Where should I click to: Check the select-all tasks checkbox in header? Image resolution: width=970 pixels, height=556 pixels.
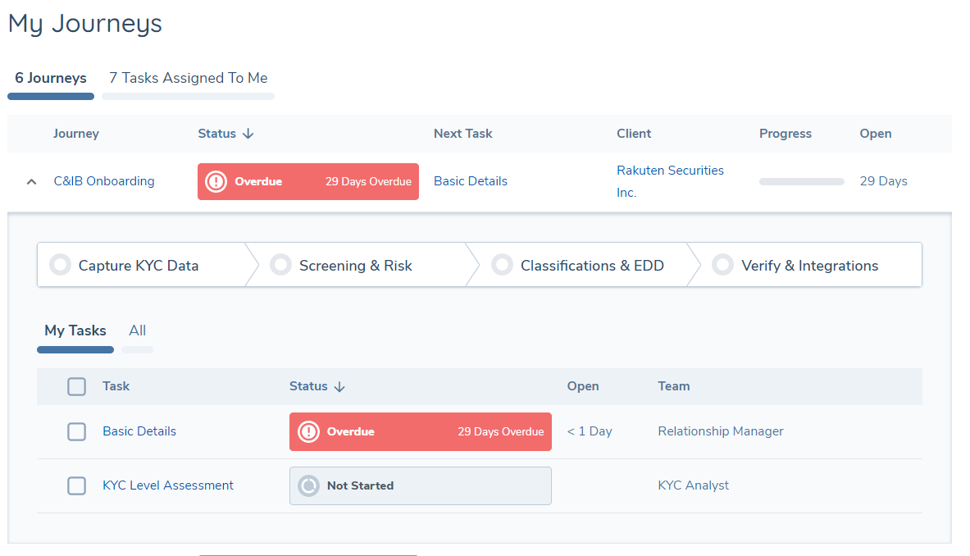(76, 386)
